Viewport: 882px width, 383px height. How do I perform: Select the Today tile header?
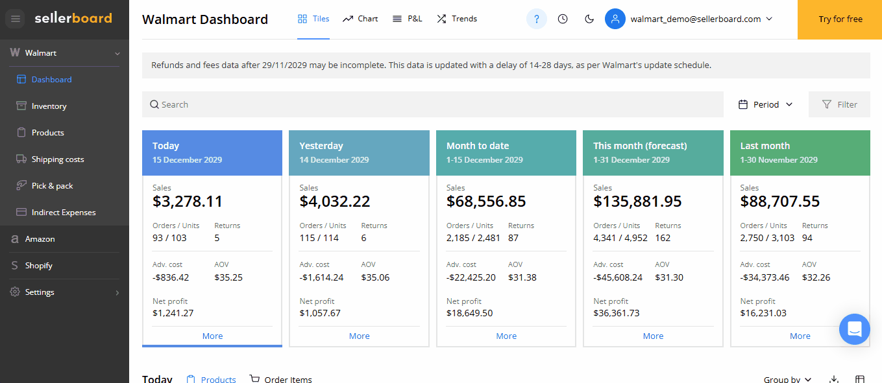pyautogui.click(x=212, y=152)
